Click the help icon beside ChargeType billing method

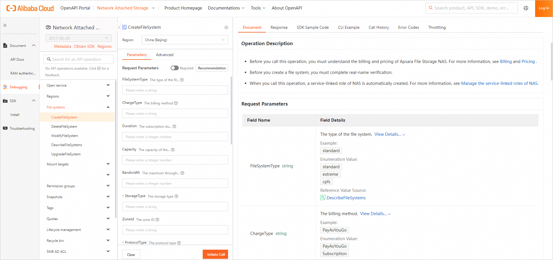(176, 103)
